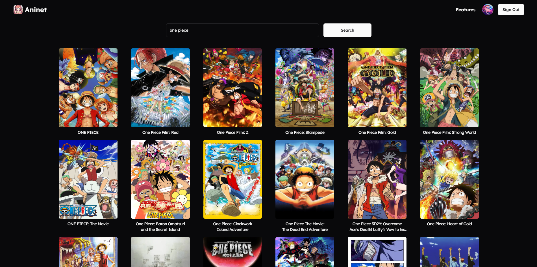Screen dimensions: 537x267
Task: Open the One Piece Film: Strong World poster
Action: pyautogui.click(x=449, y=88)
